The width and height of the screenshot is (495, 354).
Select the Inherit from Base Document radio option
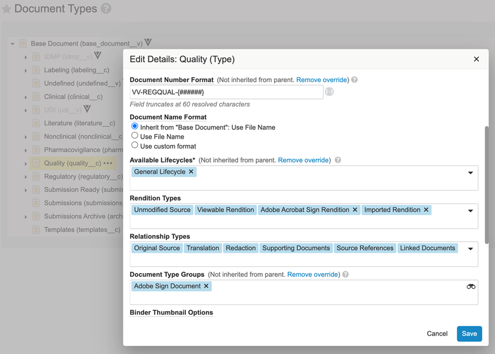coord(134,127)
